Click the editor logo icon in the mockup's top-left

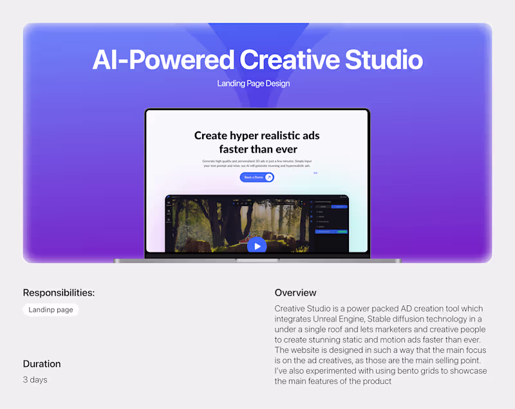169,197
